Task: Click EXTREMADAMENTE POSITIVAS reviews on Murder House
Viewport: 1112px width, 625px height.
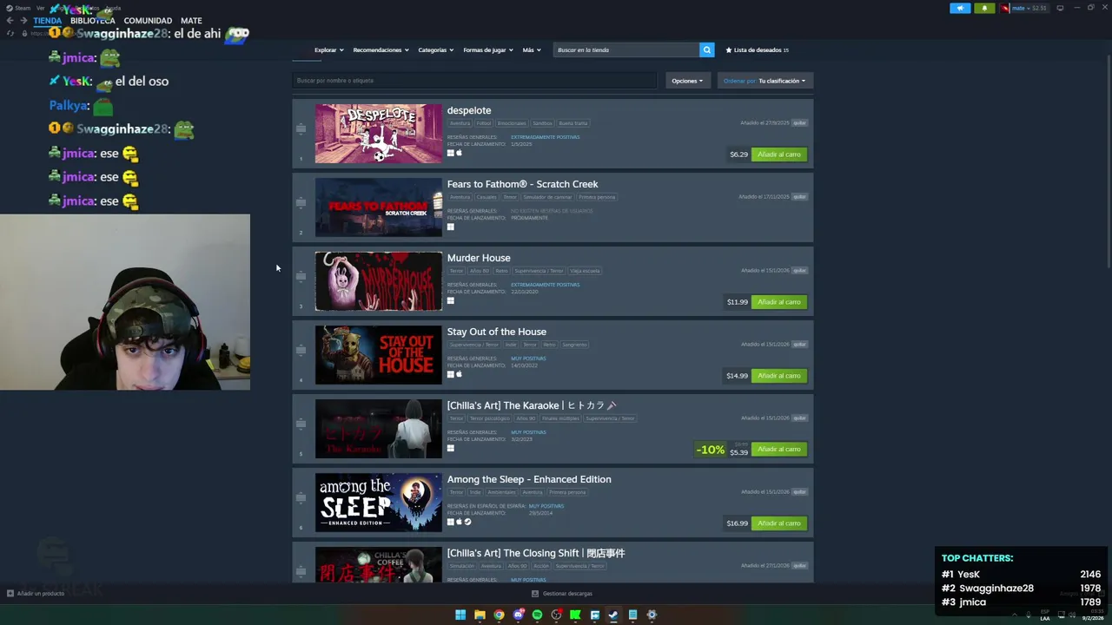Action: click(x=545, y=285)
